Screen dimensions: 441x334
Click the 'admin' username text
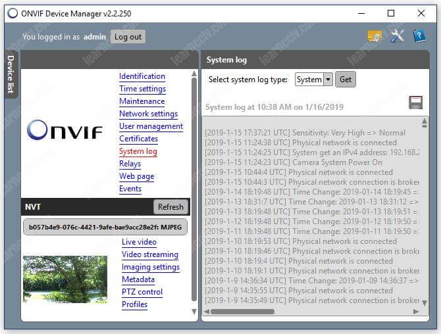tap(95, 37)
